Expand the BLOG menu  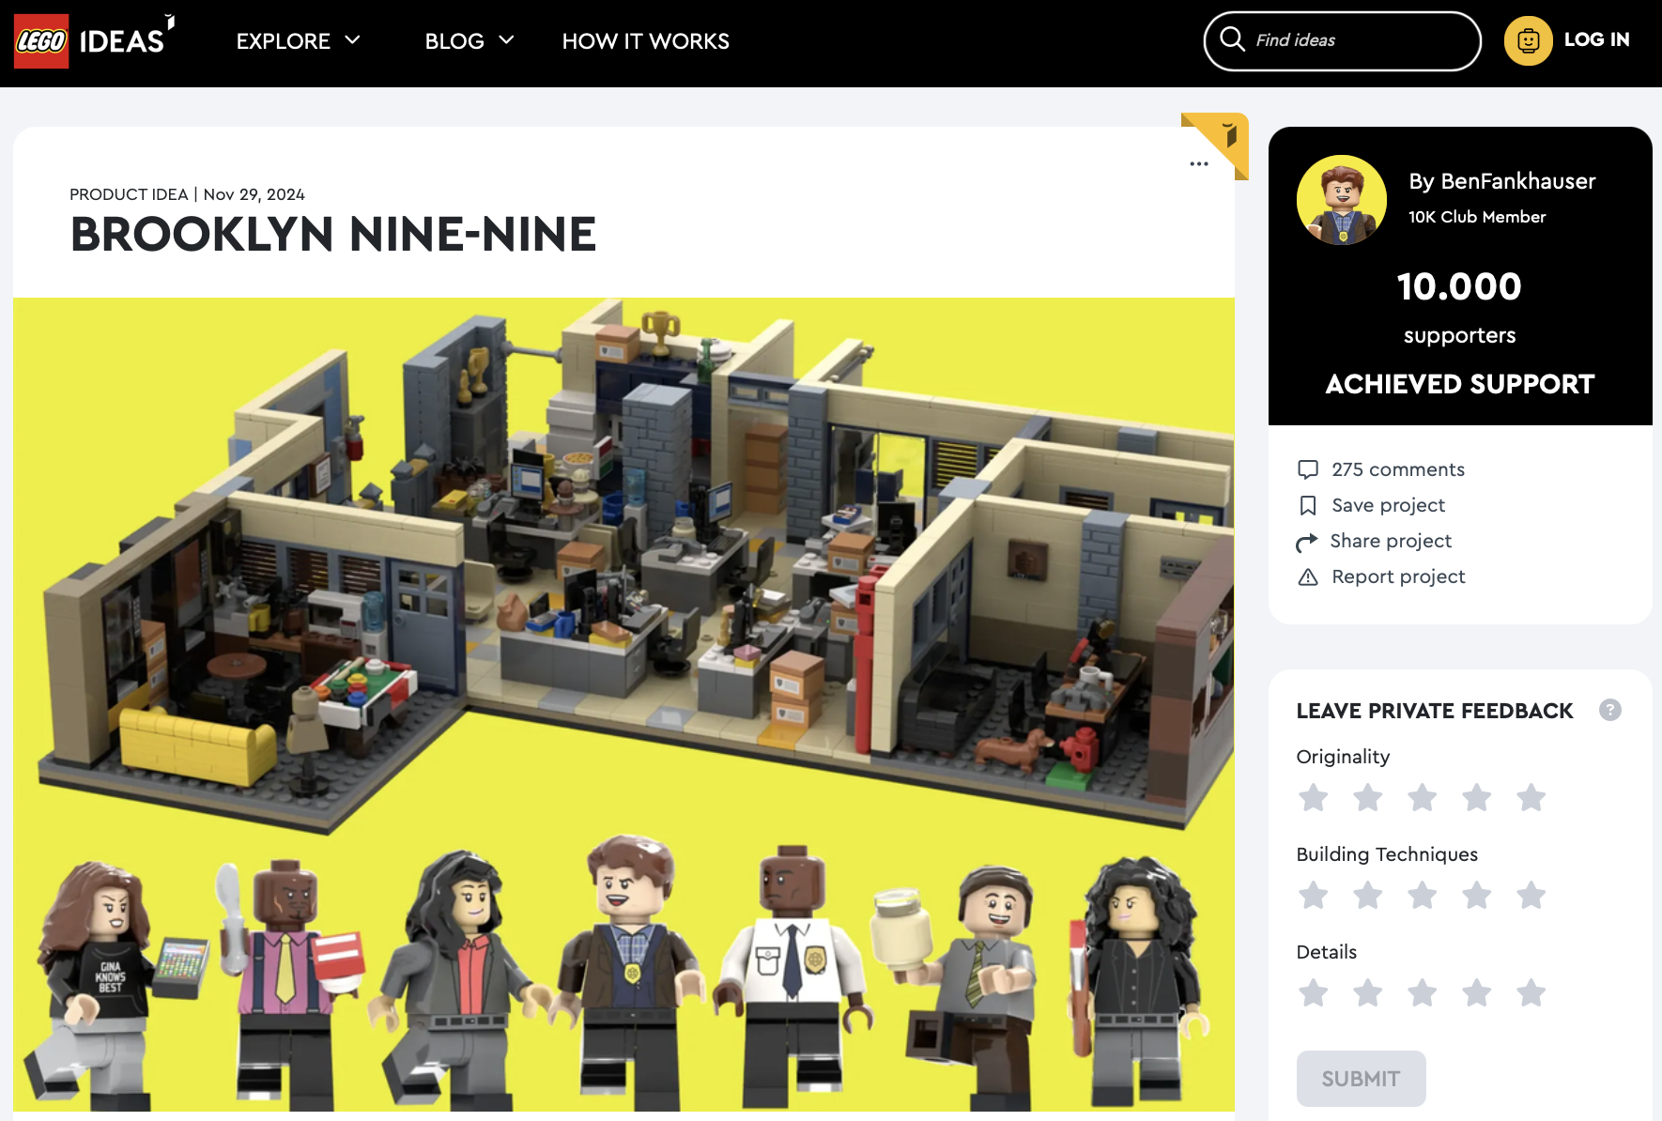tap(469, 41)
